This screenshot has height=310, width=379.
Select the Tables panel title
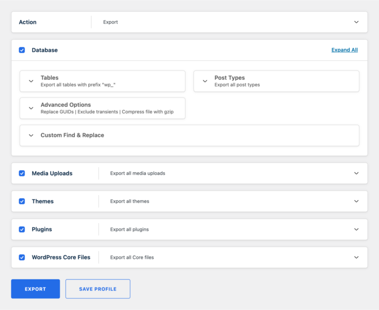point(49,78)
